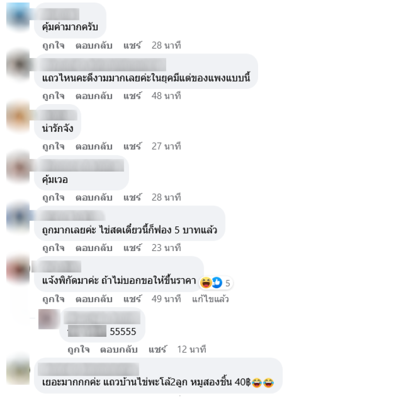The width and height of the screenshot is (418, 398).
Task: Share the น่ารักจัง comment using แชร์
Action: click(x=132, y=146)
